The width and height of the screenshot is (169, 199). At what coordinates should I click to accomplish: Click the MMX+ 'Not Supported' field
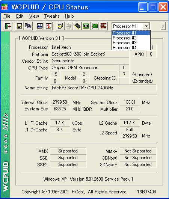point(138,151)
